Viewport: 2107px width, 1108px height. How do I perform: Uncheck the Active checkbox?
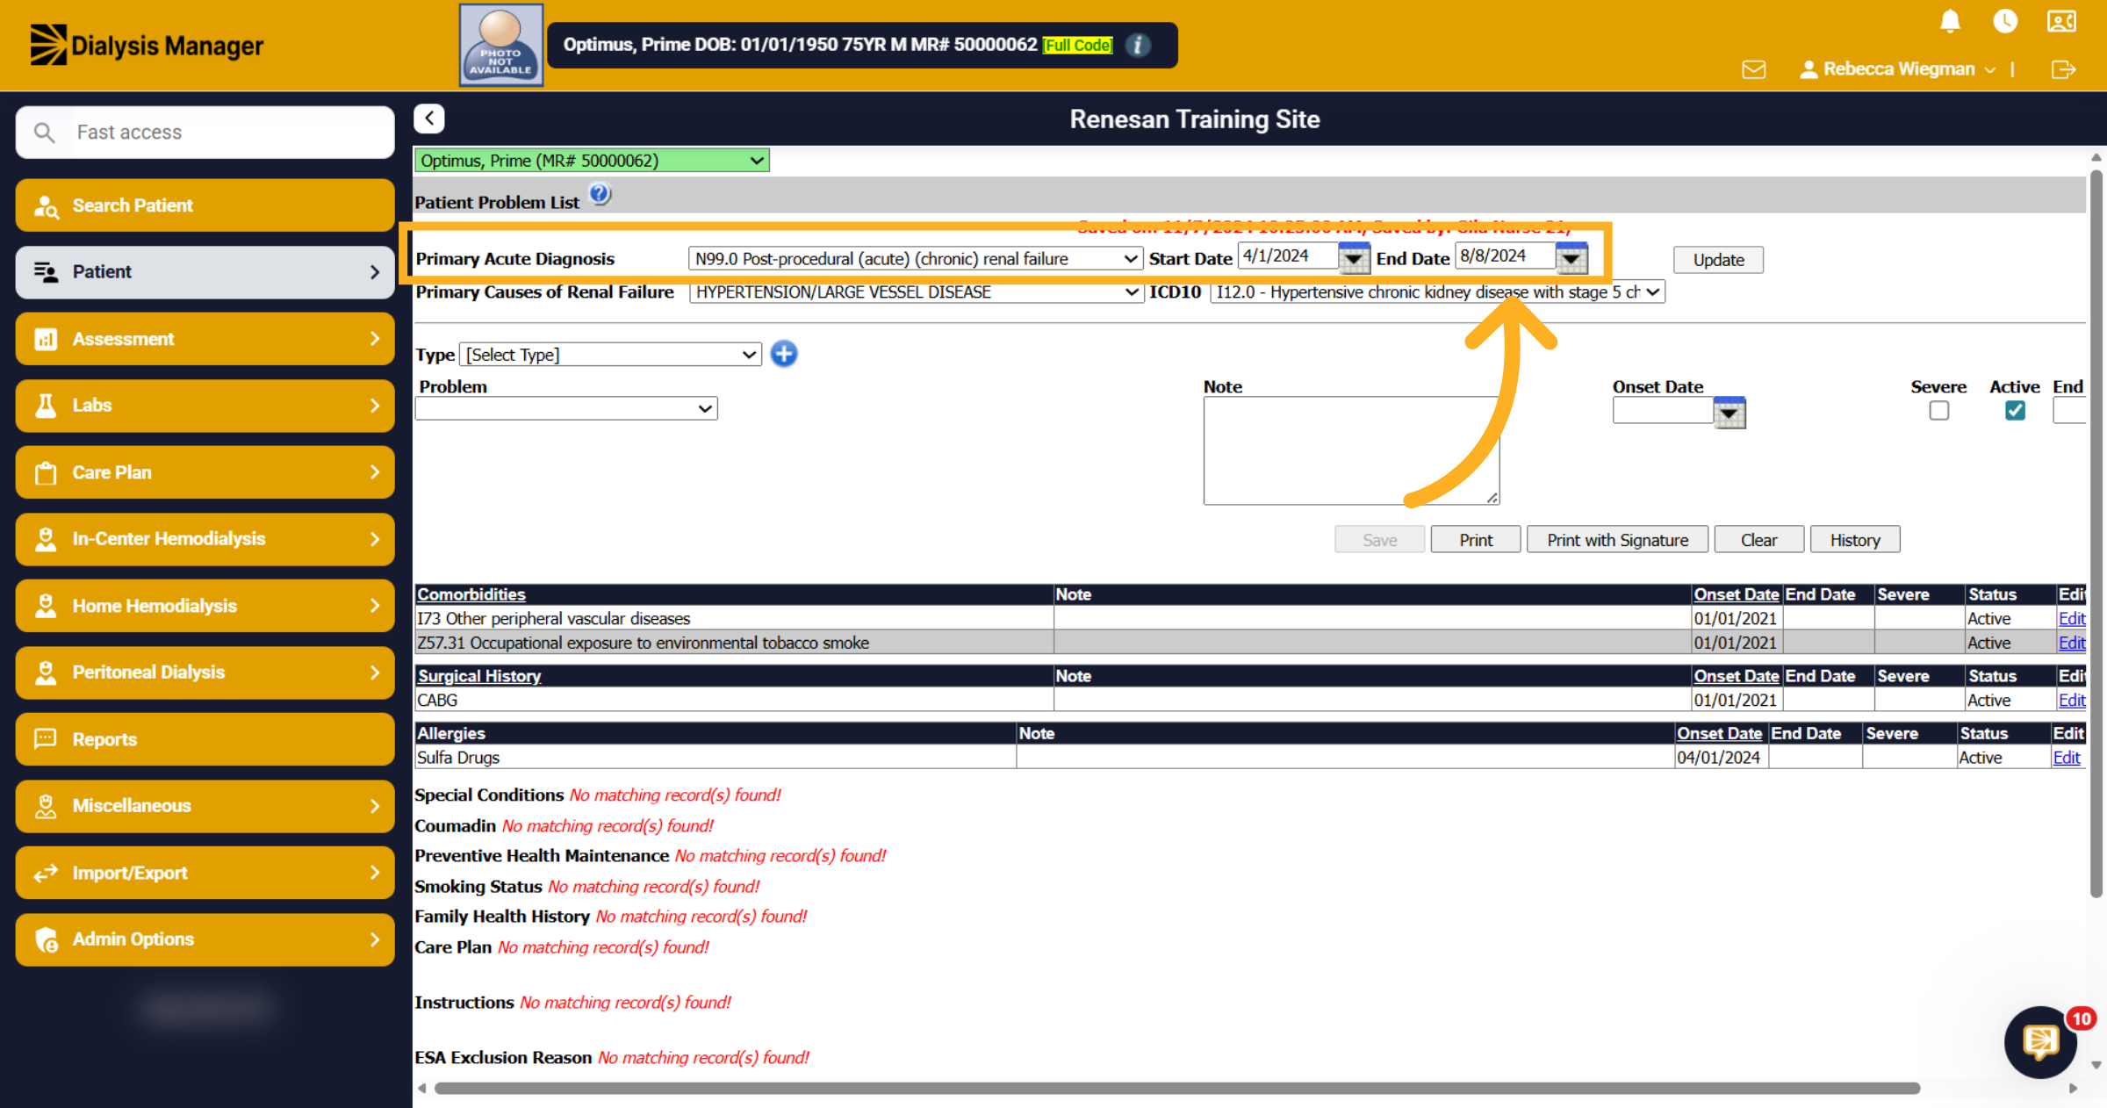[x=2015, y=411]
